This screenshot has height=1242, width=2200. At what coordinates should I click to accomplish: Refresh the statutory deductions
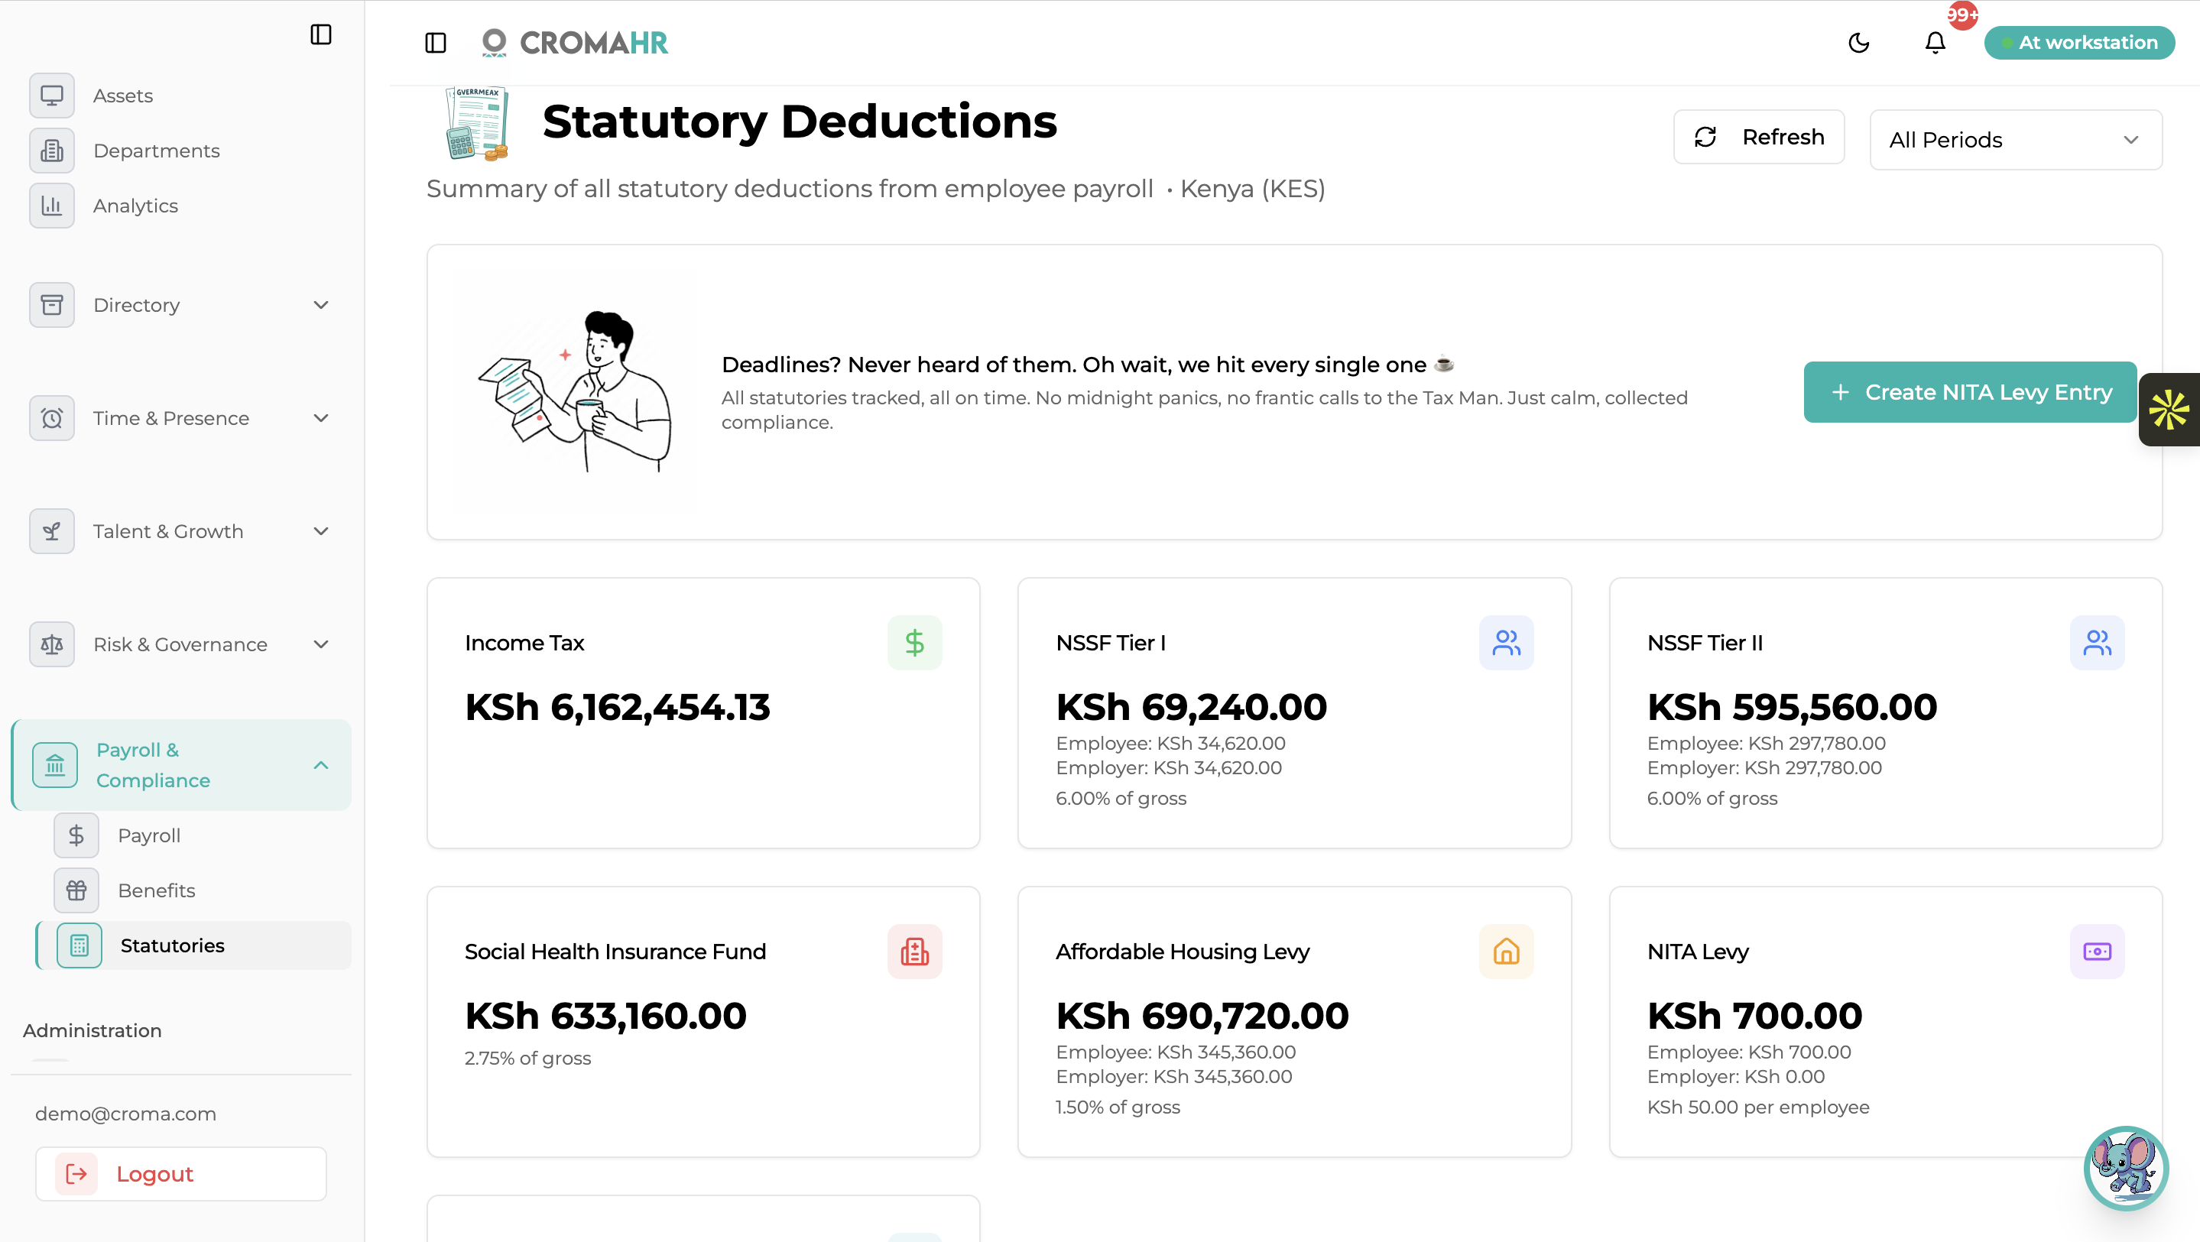(1758, 137)
